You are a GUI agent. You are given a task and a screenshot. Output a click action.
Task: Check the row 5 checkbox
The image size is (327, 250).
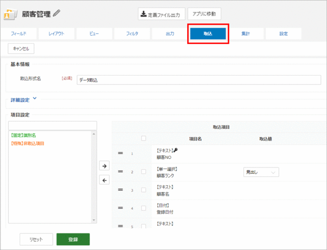pyautogui.click(x=143, y=226)
